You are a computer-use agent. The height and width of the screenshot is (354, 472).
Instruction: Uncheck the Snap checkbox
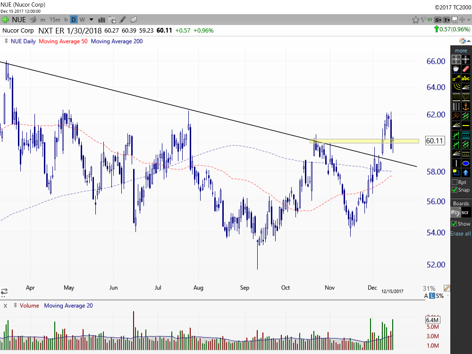tap(455, 190)
